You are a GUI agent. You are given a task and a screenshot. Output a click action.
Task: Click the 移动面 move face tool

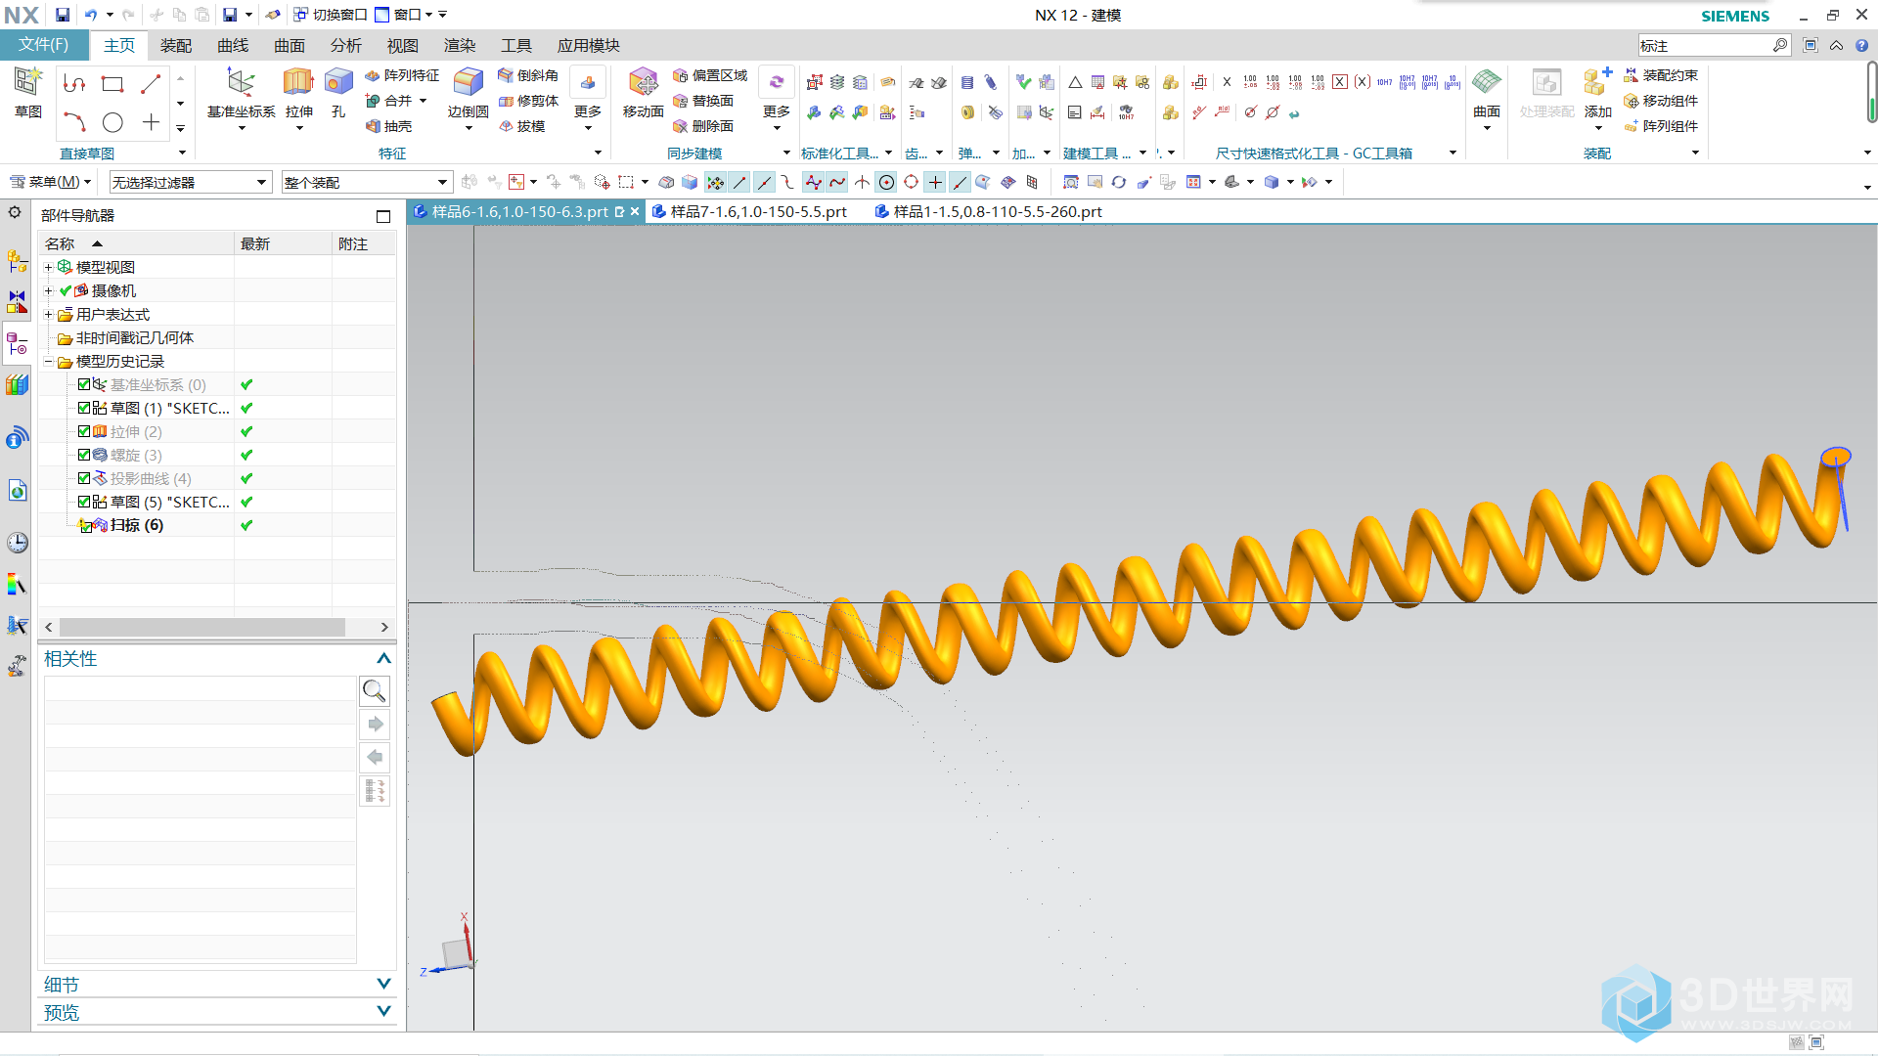point(643,93)
